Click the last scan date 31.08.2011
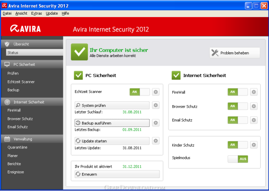 132,112
